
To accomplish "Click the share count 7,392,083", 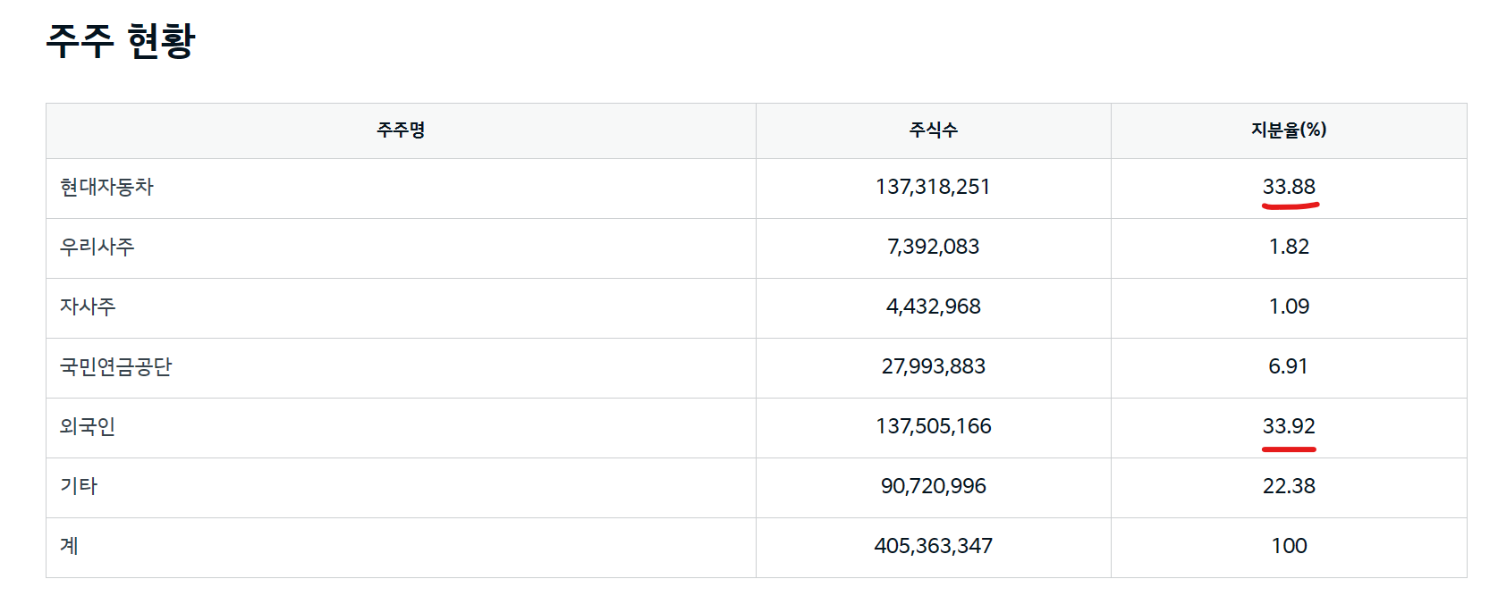I will [x=933, y=248].
